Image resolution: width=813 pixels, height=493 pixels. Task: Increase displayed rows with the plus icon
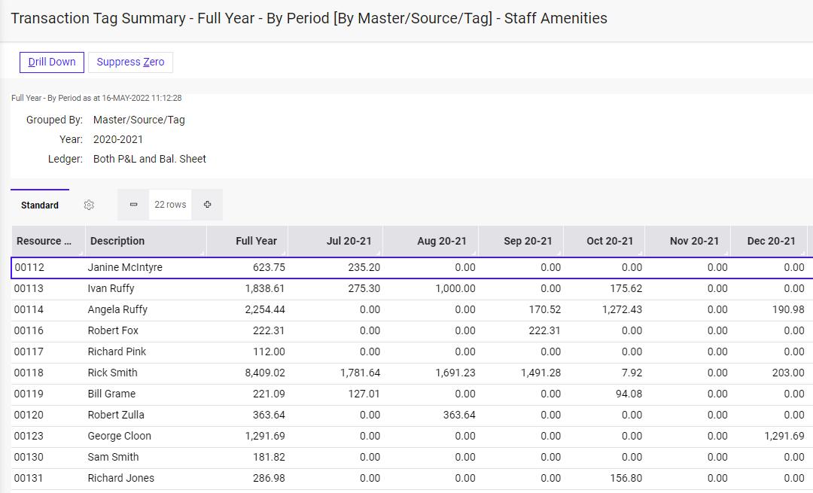point(207,204)
